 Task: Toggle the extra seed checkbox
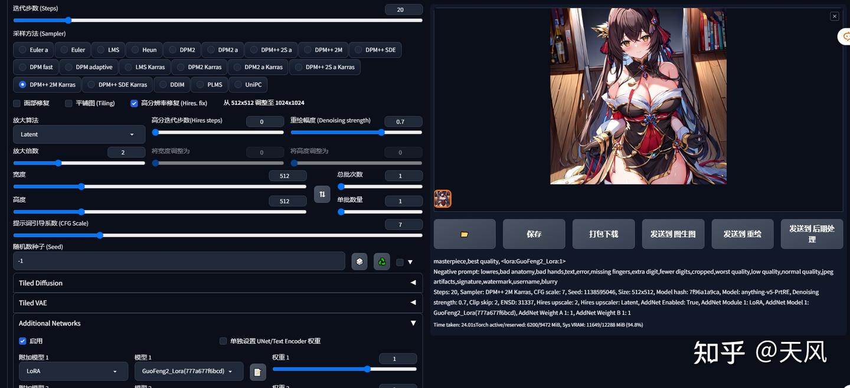tap(400, 262)
